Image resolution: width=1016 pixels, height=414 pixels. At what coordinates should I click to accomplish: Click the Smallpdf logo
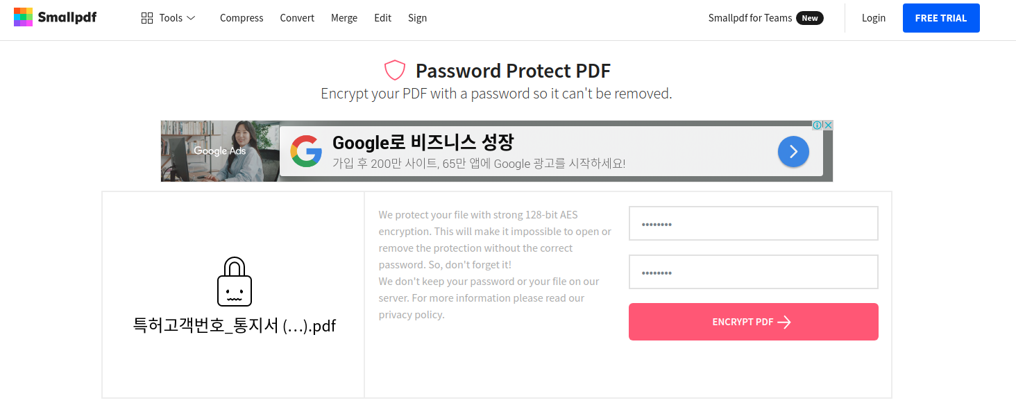pyautogui.click(x=55, y=16)
